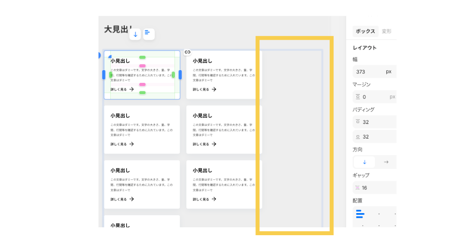Screen dimensions: 475x249
Task: Grab the blue right-edge resize handle of selected card
Action: (180, 75)
